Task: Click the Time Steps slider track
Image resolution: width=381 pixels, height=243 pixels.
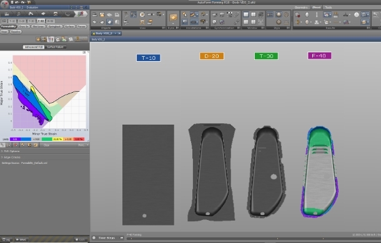Action: (254, 239)
